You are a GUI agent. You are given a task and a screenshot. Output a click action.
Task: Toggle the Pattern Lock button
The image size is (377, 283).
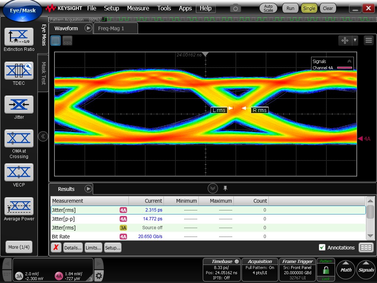pos(326,270)
